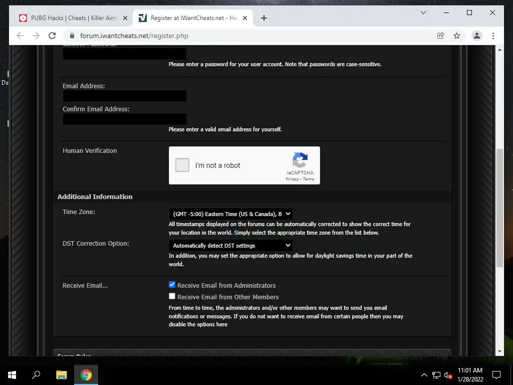Click the password case-sensitive note
The width and height of the screenshot is (513, 385).
[x=275, y=64]
